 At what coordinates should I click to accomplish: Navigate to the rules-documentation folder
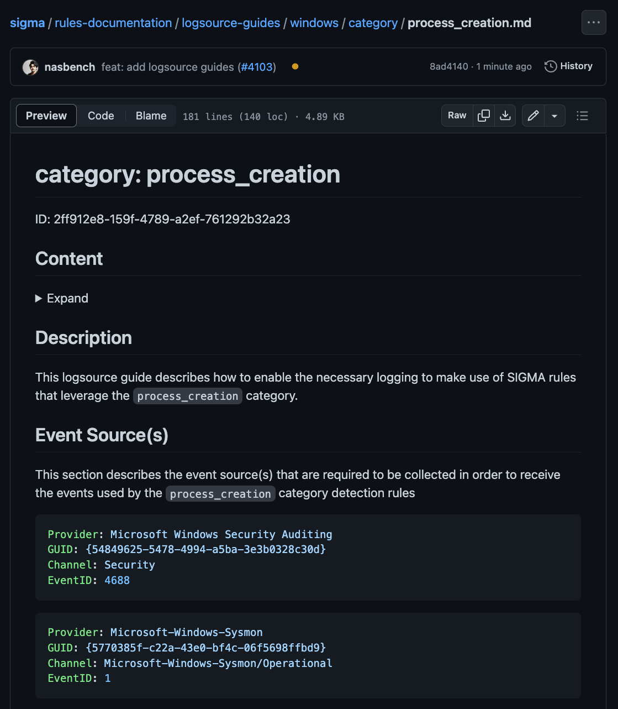[113, 23]
